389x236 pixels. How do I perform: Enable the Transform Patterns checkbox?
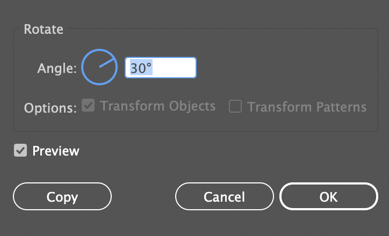tap(235, 107)
